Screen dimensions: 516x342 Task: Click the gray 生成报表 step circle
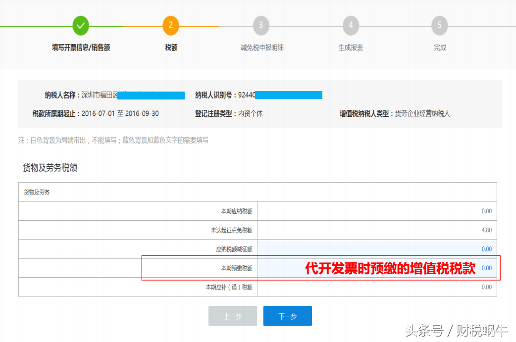350,25
